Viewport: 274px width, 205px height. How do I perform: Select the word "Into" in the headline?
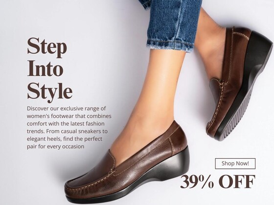click(x=45, y=68)
